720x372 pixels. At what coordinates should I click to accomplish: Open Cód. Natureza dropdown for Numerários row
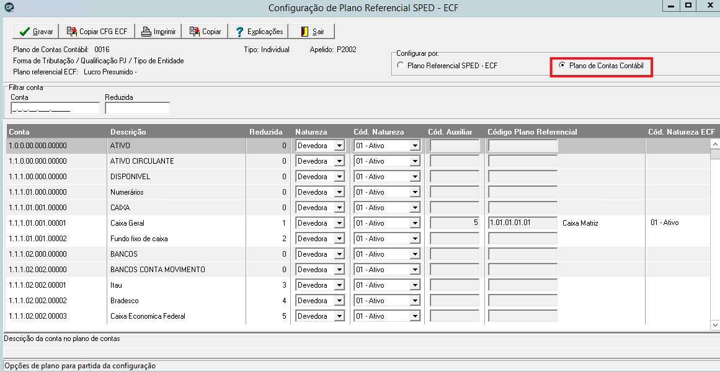[415, 192]
